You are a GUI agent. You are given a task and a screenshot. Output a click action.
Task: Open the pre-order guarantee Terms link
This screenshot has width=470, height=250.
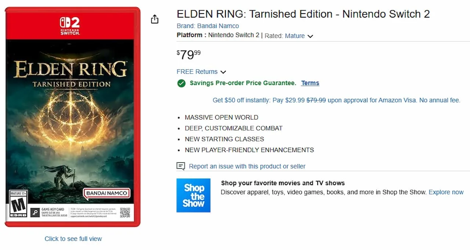pos(310,83)
